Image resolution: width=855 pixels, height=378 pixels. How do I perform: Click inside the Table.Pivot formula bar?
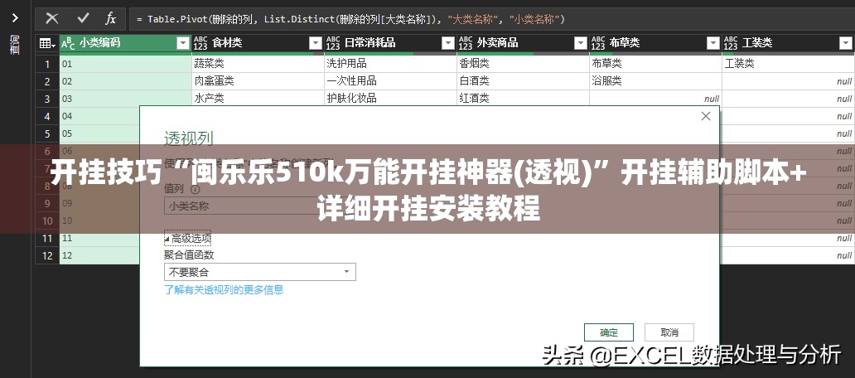[x=490, y=19]
